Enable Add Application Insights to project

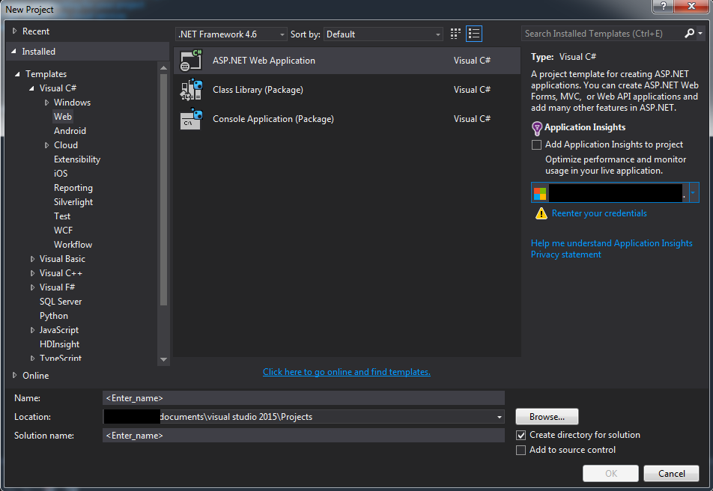(536, 144)
